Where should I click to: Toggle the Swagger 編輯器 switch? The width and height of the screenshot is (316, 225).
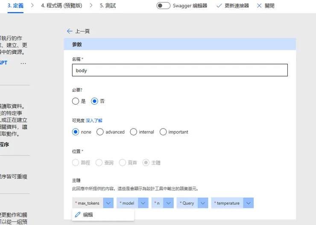tap(163, 6)
